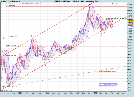The height and width of the screenshot is (97, 134).
Task: Select the Journalier timeframe label
Action: pos(90,1)
